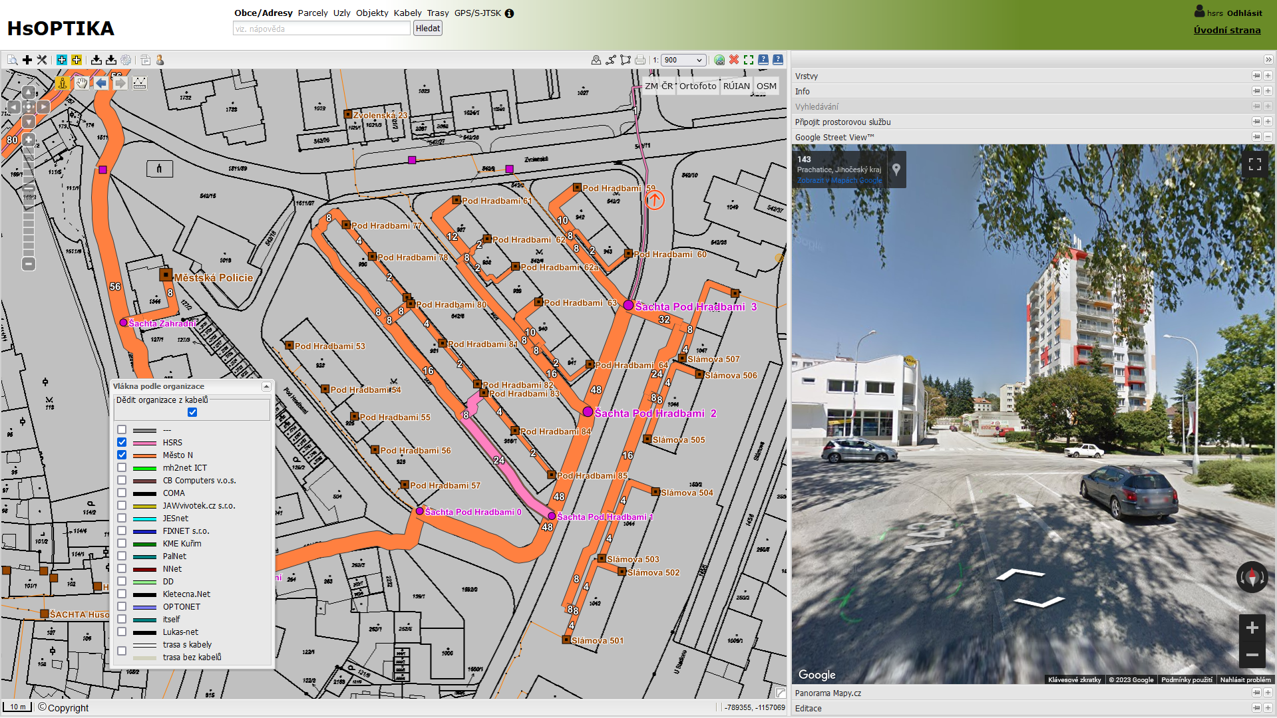Open the Kabely menu
Viewport: 1277px width, 718px height.
(407, 13)
